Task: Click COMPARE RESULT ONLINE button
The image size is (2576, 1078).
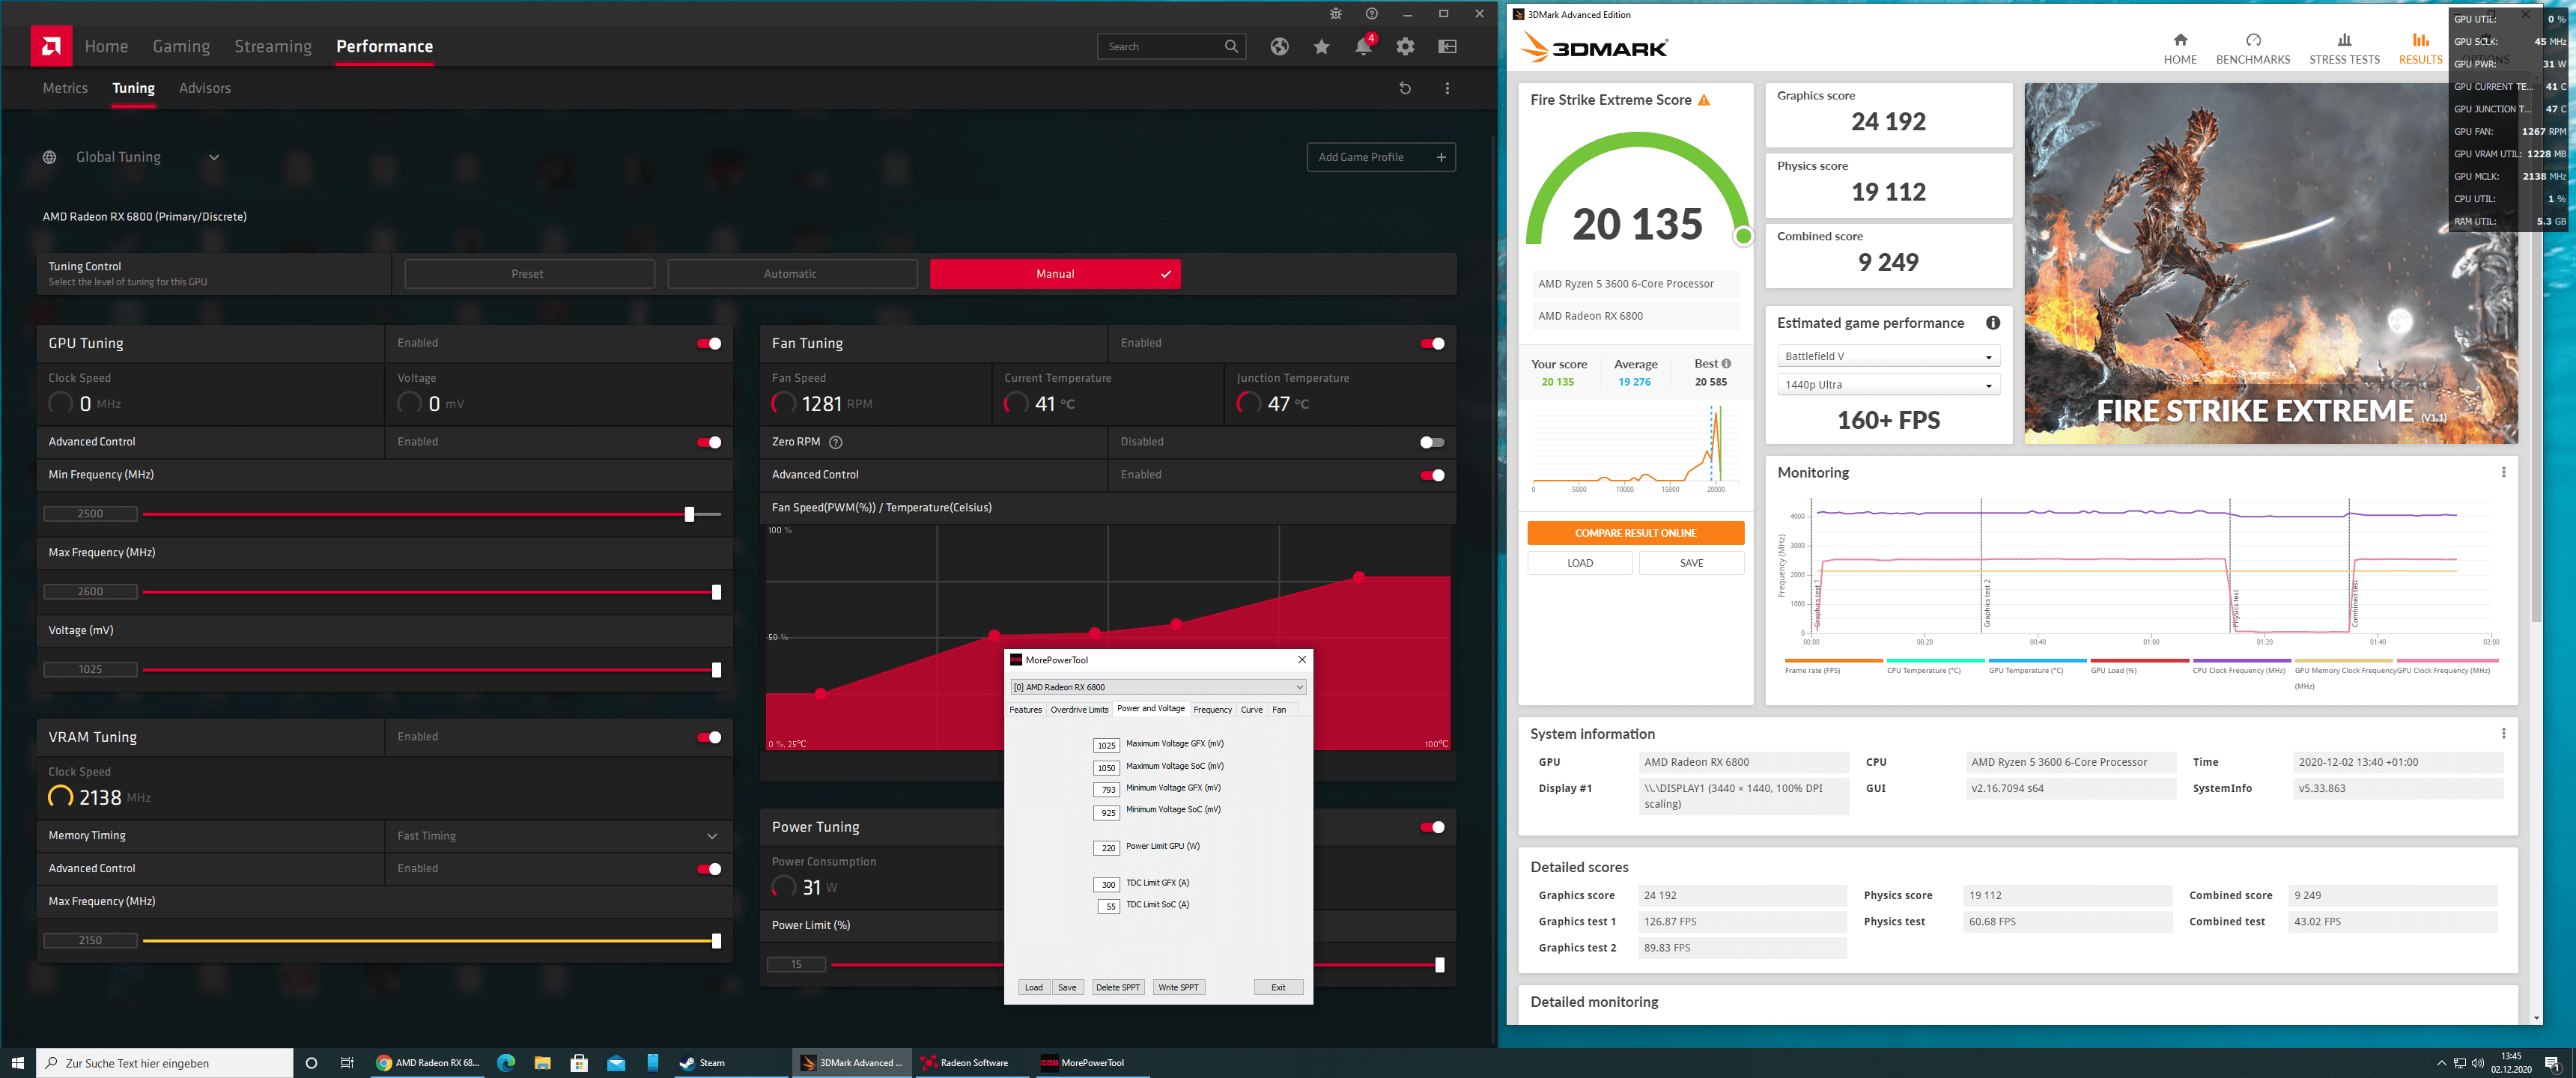Action: [1635, 533]
